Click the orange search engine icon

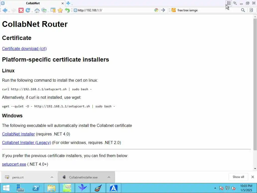coord(174,10)
